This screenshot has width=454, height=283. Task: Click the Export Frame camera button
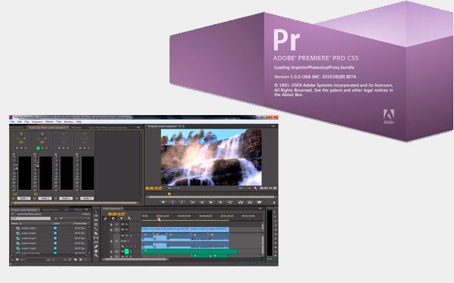[x=259, y=202]
